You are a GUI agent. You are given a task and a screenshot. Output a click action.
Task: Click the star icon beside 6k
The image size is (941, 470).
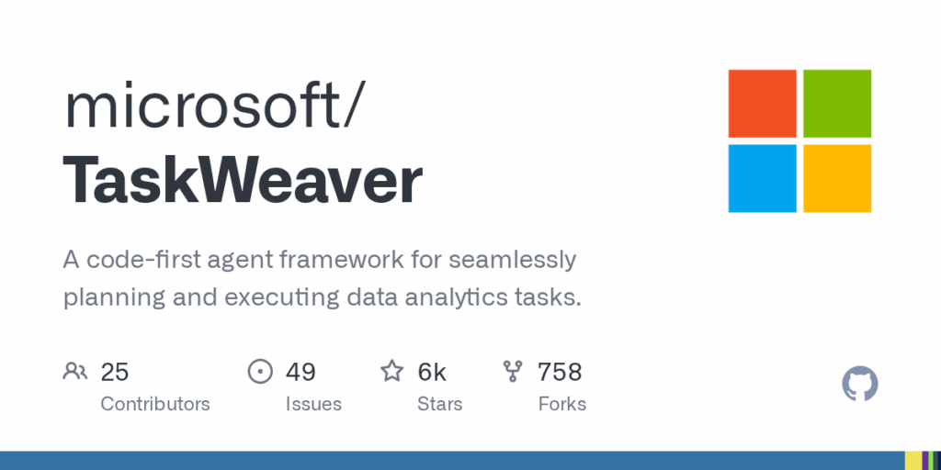[392, 371]
